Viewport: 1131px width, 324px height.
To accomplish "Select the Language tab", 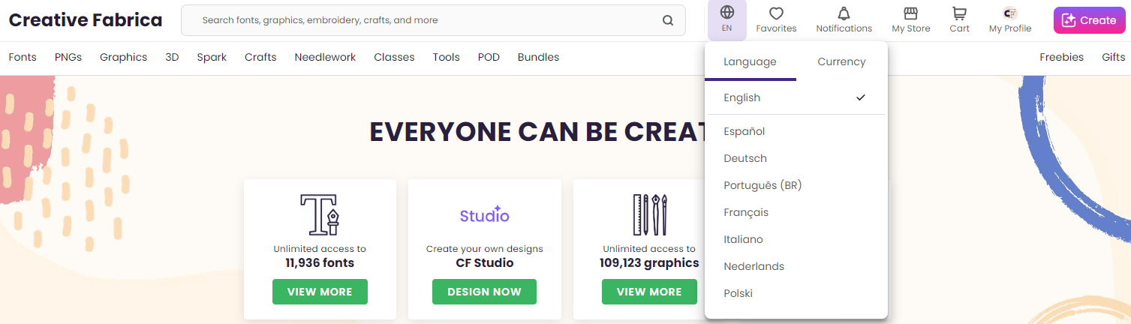I will pyautogui.click(x=750, y=61).
